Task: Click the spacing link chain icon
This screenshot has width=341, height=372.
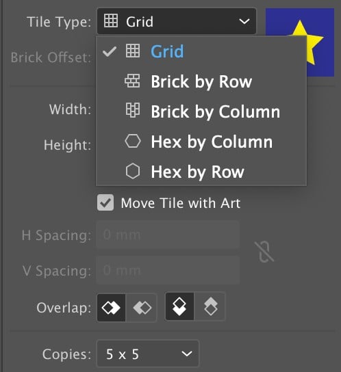Action: tap(264, 252)
